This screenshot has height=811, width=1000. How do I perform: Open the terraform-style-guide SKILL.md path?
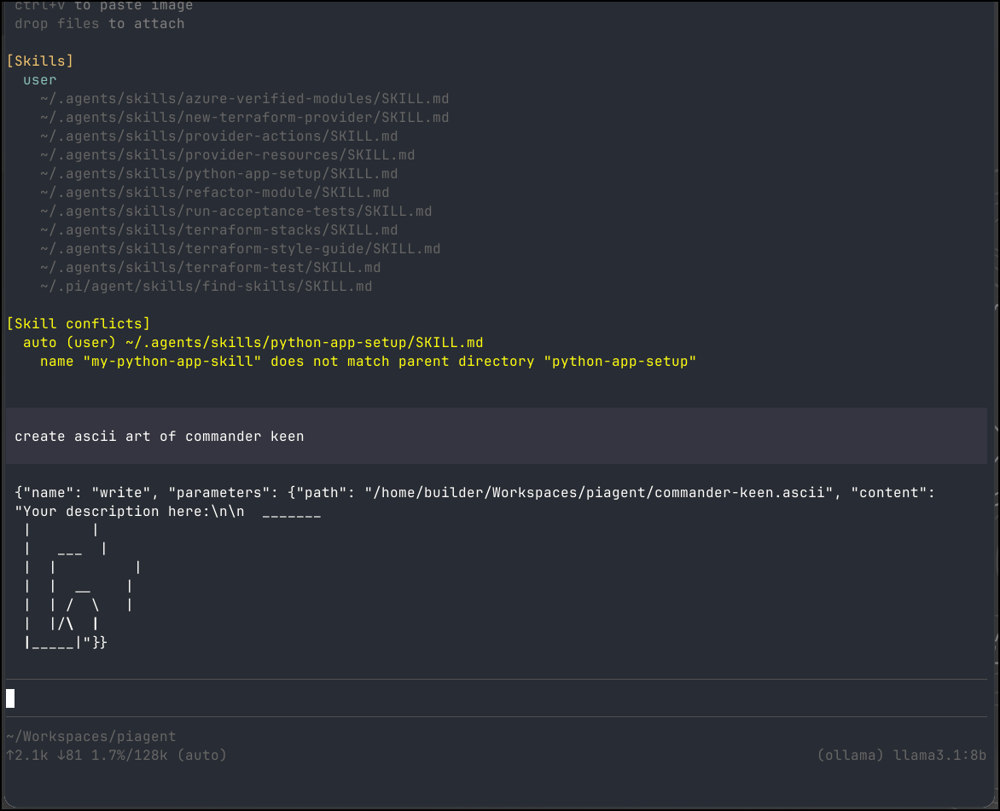tap(240, 249)
